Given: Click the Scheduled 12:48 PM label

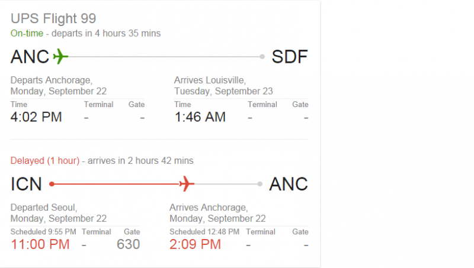Looking at the screenshot, I should point(204,231).
